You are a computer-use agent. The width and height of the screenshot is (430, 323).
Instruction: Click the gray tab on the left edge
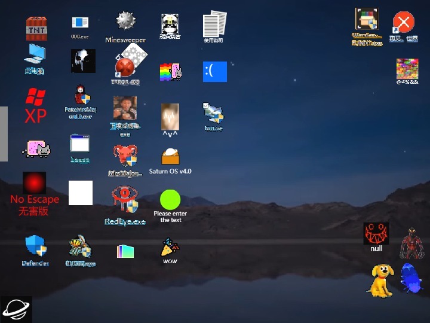4,134
